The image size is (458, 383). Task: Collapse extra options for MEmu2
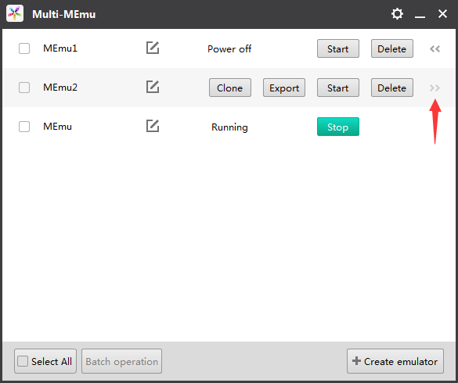point(435,88)
